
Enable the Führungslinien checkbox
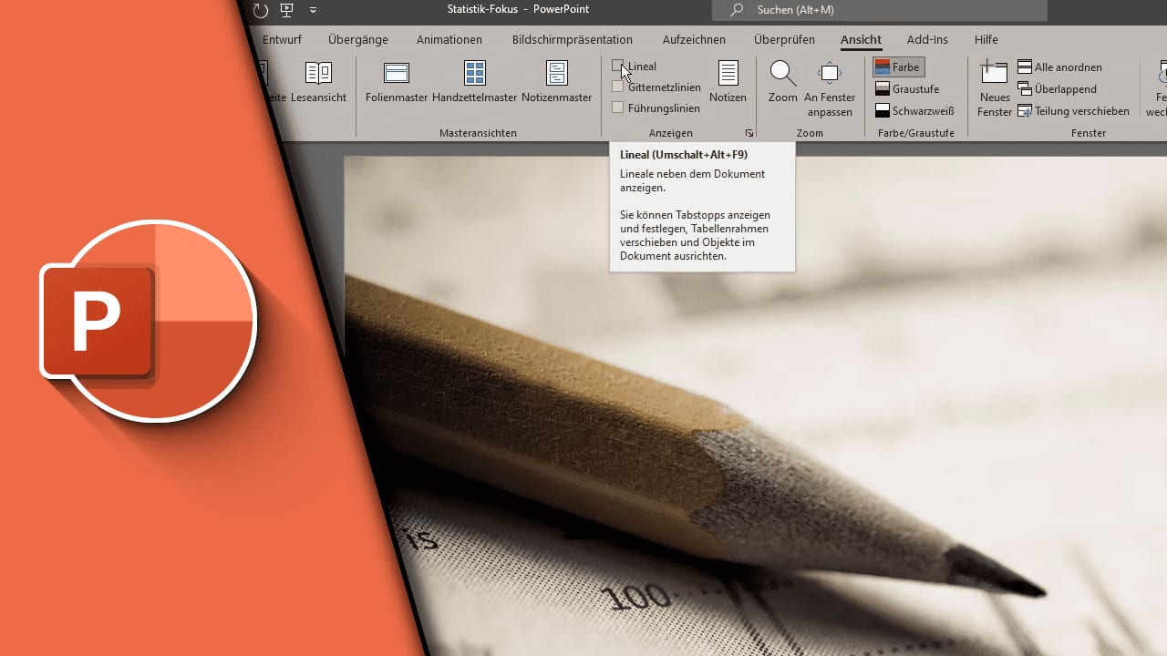(x=617, y=108)
